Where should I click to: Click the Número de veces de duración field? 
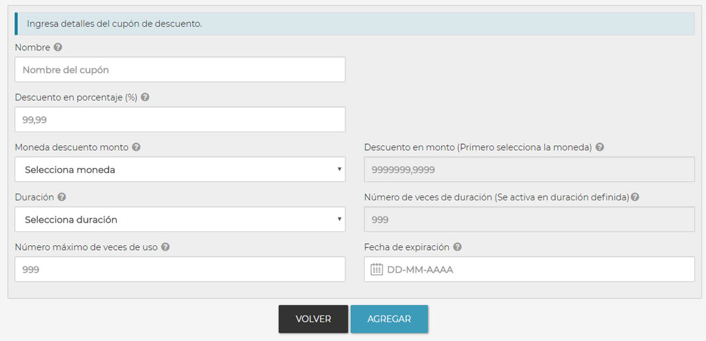tap(529, 220)
